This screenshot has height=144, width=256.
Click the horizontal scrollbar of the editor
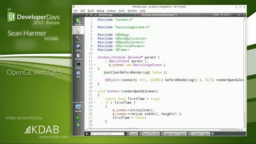click(x=154, y=130)
